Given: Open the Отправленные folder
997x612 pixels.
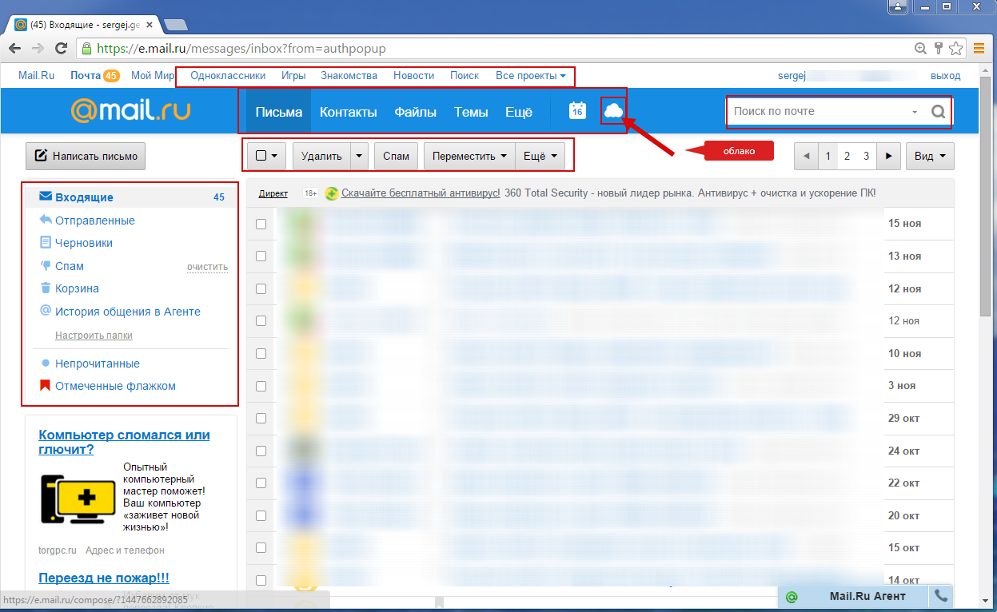Looking at the screenshot, I should click(x=94, y=221).
